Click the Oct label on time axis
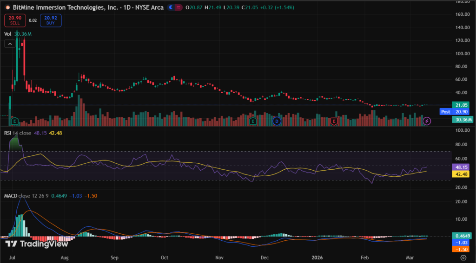Viewport: 476px width, 263px height. [x=164, y=257]
